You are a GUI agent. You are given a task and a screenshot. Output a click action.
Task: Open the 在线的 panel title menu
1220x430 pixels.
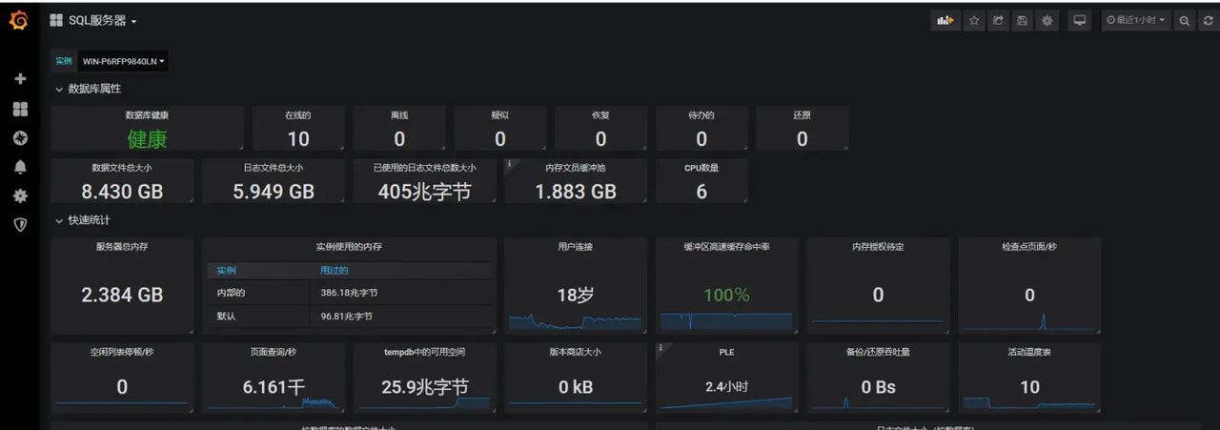298,114
